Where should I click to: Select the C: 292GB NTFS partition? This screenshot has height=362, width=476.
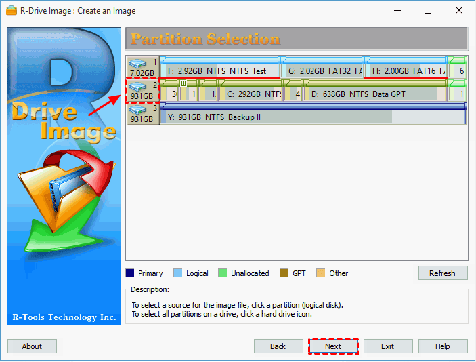point(251,94)
